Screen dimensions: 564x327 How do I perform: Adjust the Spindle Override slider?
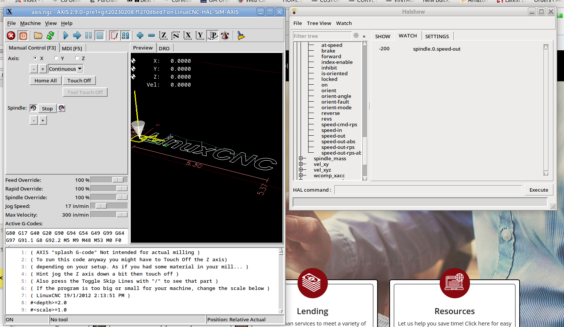109,197
